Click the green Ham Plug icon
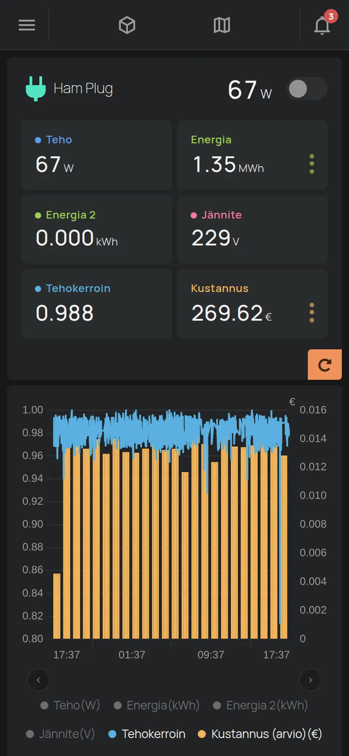The height and width of the screenshot is (756, 349). (36, 88)
